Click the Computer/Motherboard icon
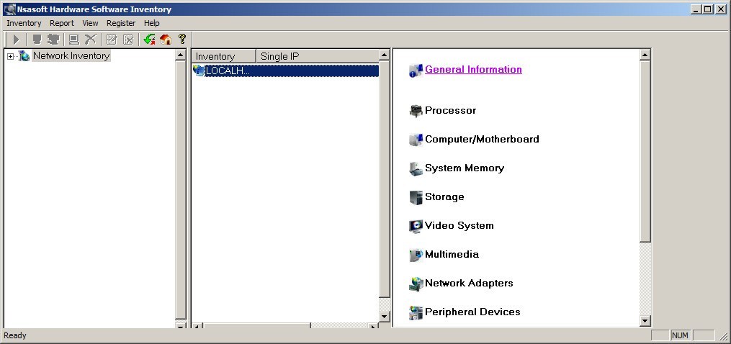 pyautogui.click(x=416, y=140)
